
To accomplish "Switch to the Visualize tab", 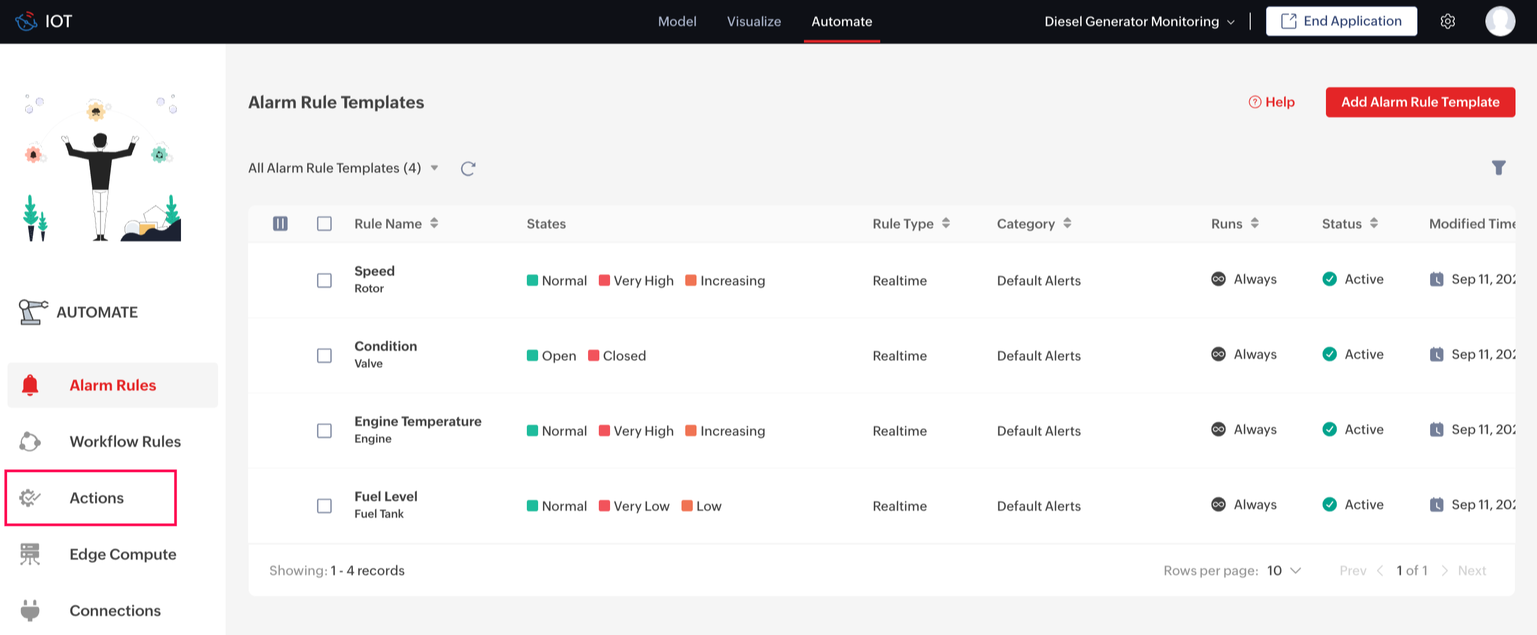I will click(x=753, y=21).
